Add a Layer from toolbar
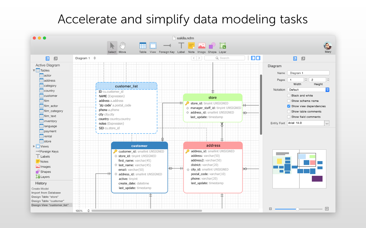366x228 pixels. (x=223, y=48)
